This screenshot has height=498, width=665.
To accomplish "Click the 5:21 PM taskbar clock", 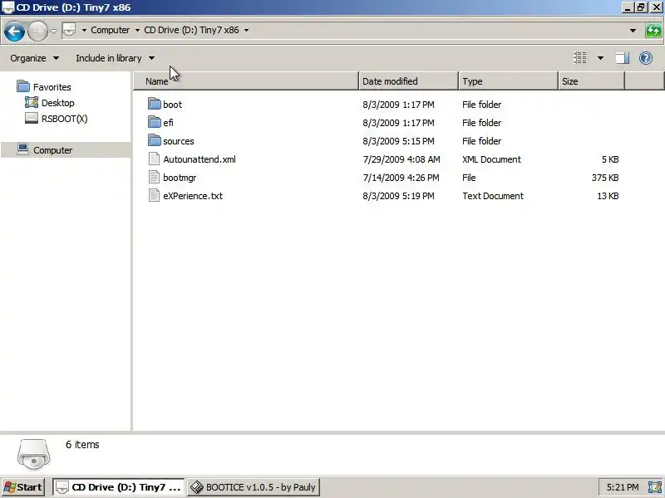I will point(622,487).
